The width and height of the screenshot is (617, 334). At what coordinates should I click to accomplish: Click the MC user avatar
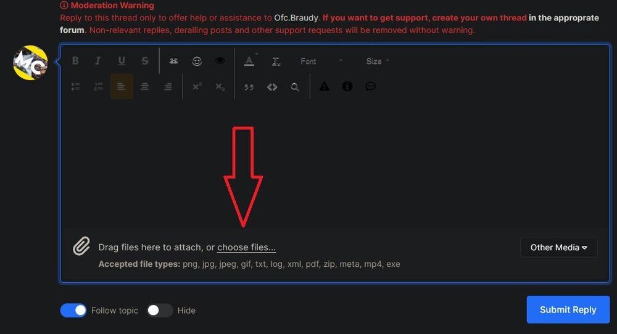[30, 63]
